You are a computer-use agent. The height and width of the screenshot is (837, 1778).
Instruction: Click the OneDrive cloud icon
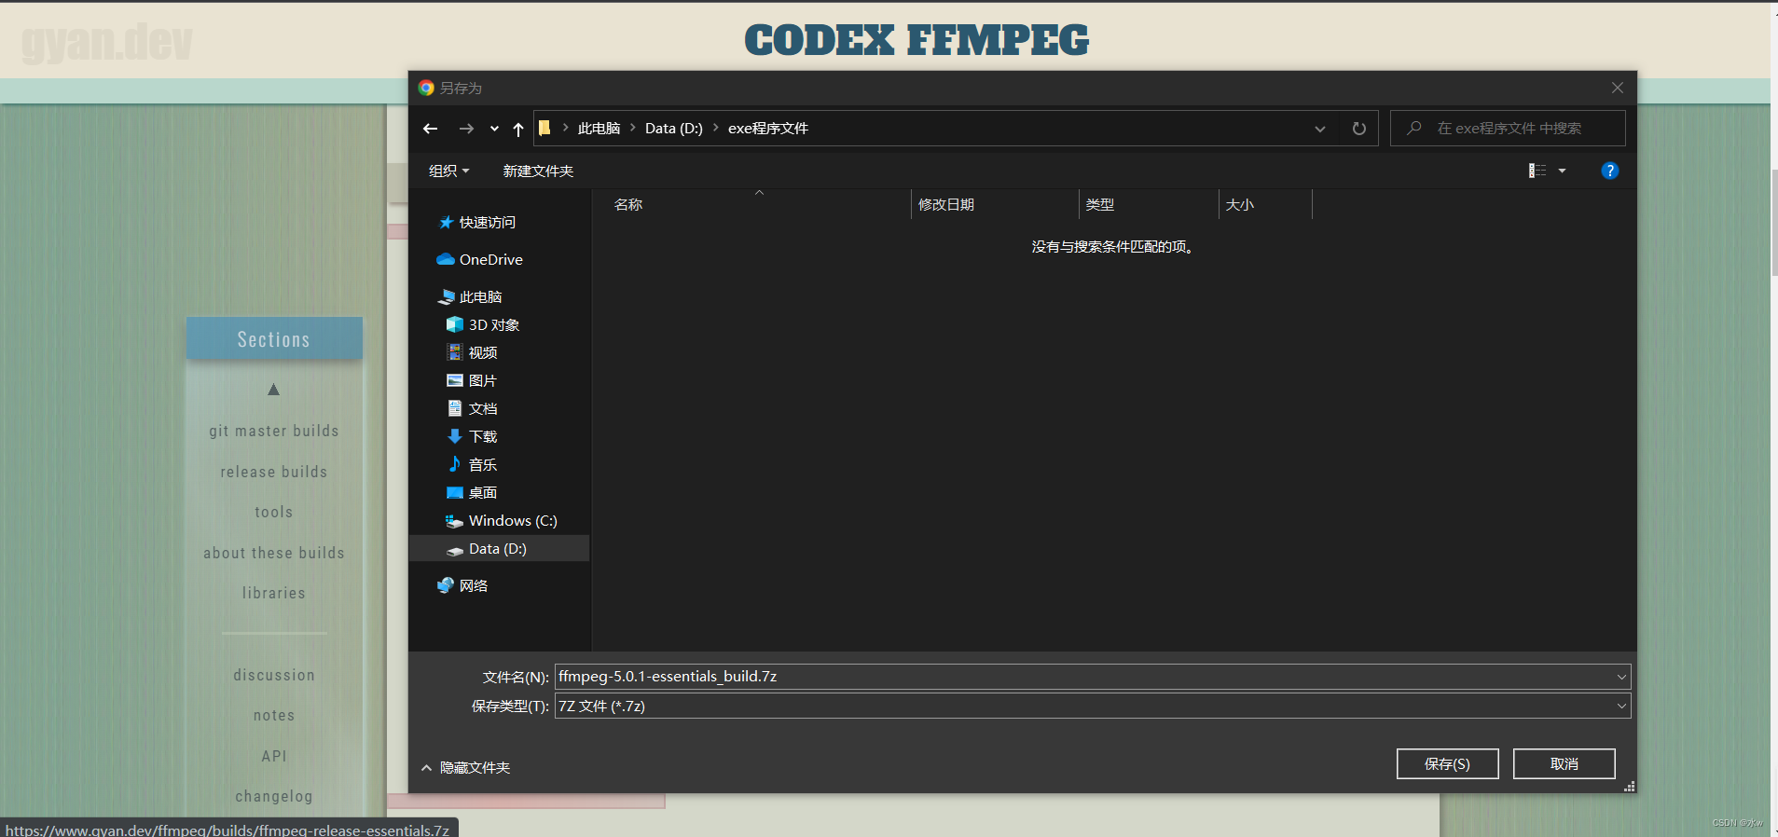tap(446, 259)
